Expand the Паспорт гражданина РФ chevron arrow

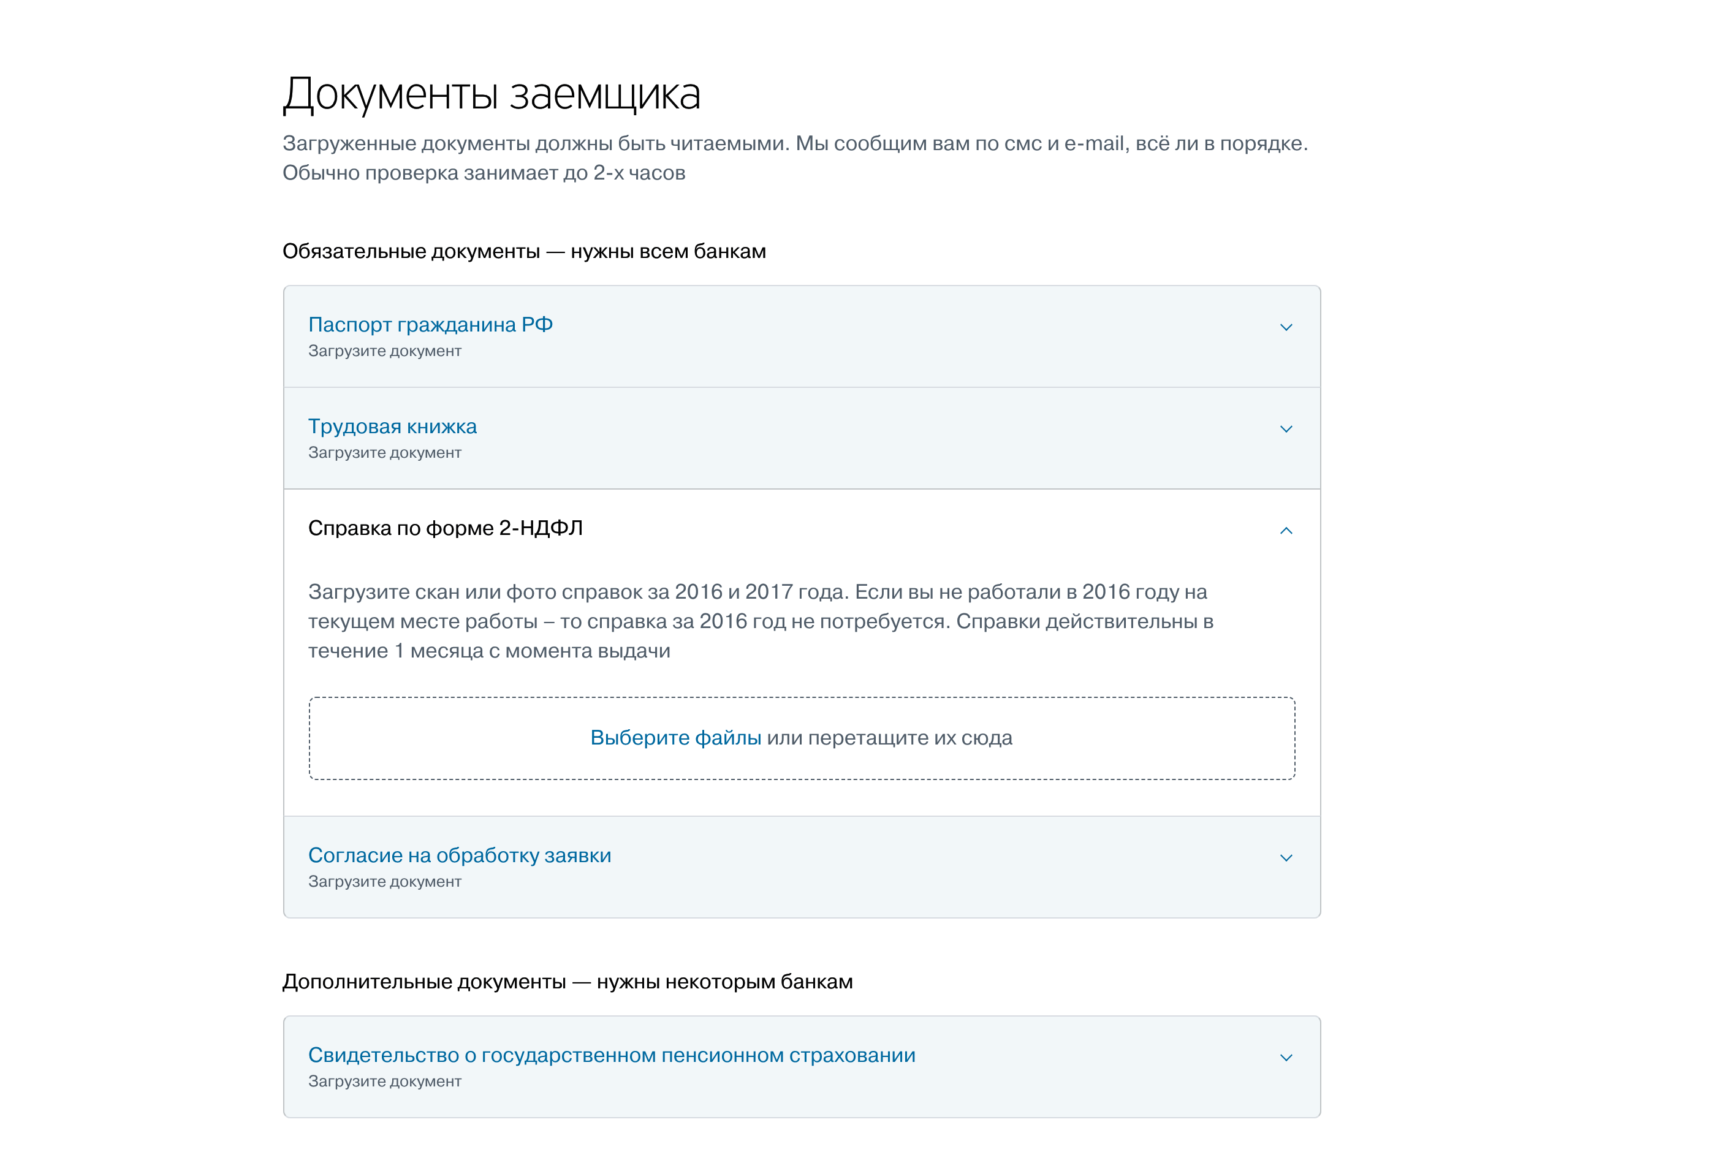point(1286,327)
